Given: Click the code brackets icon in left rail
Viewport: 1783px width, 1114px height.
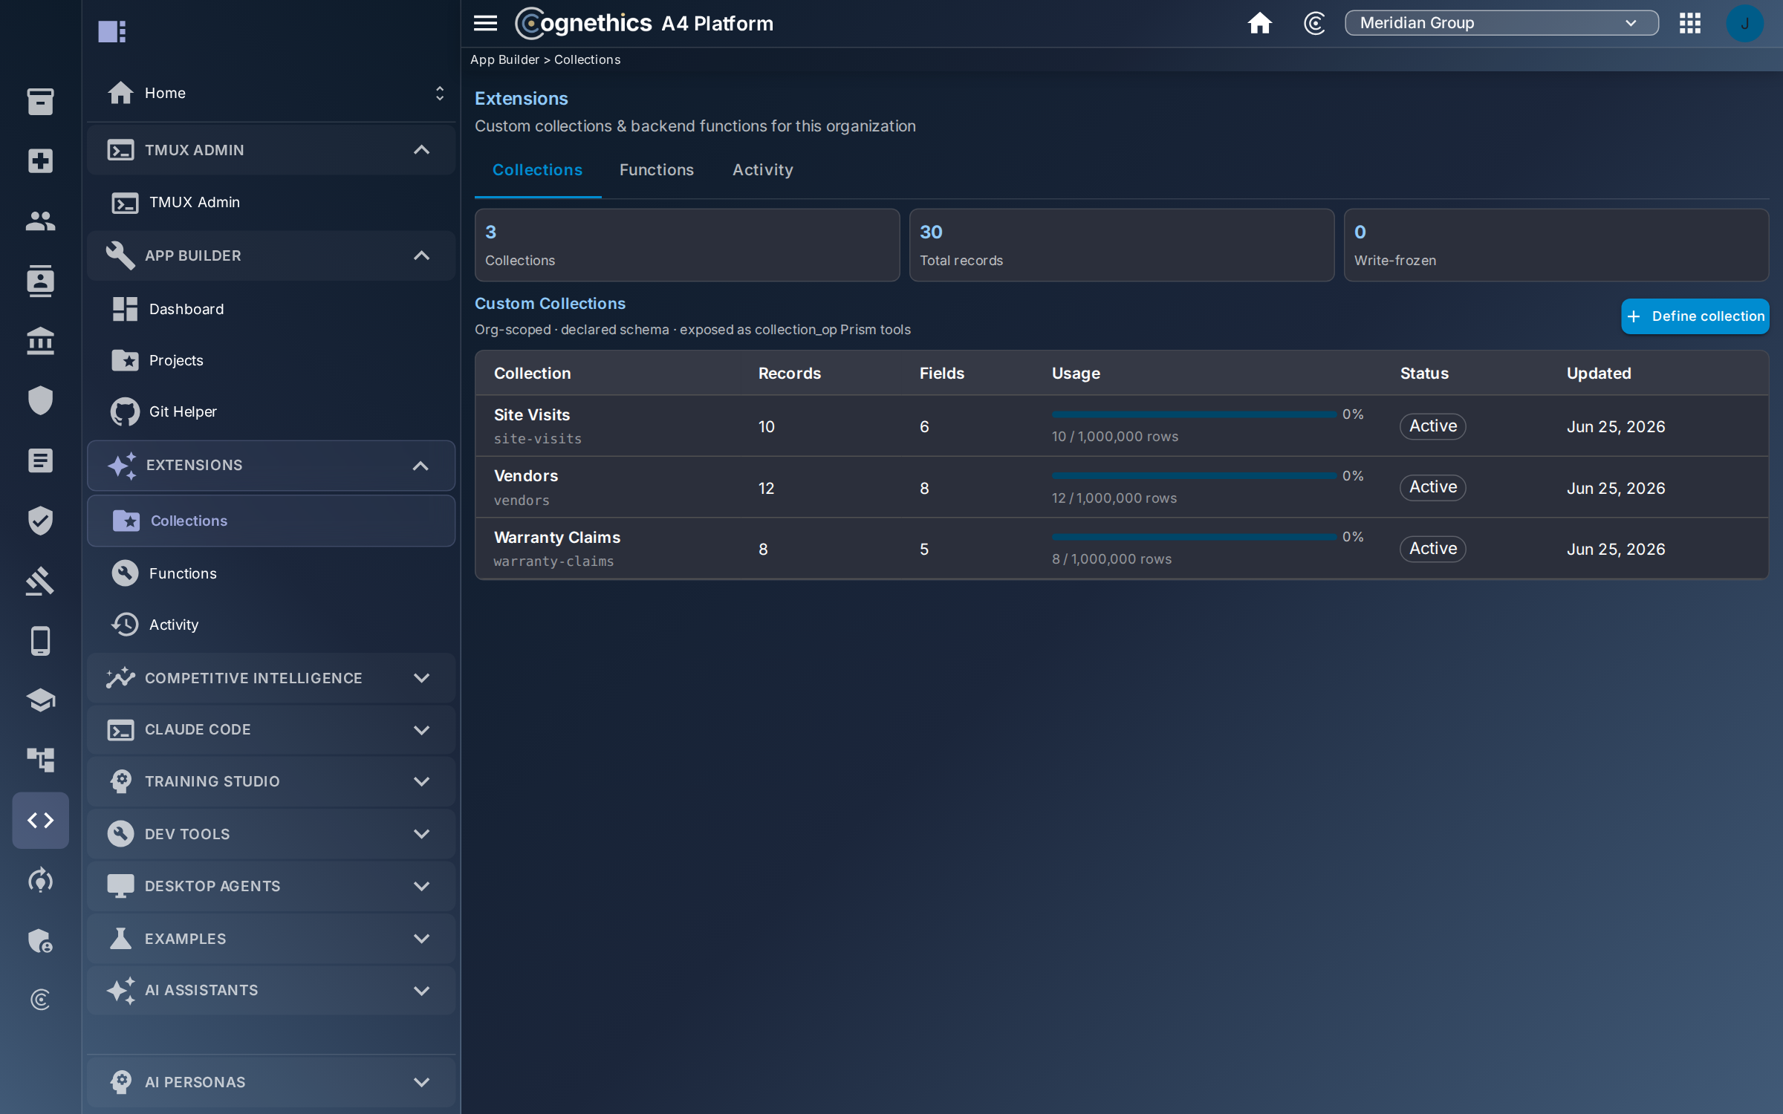Looking at the screenshot, I should tap(40, 821).
